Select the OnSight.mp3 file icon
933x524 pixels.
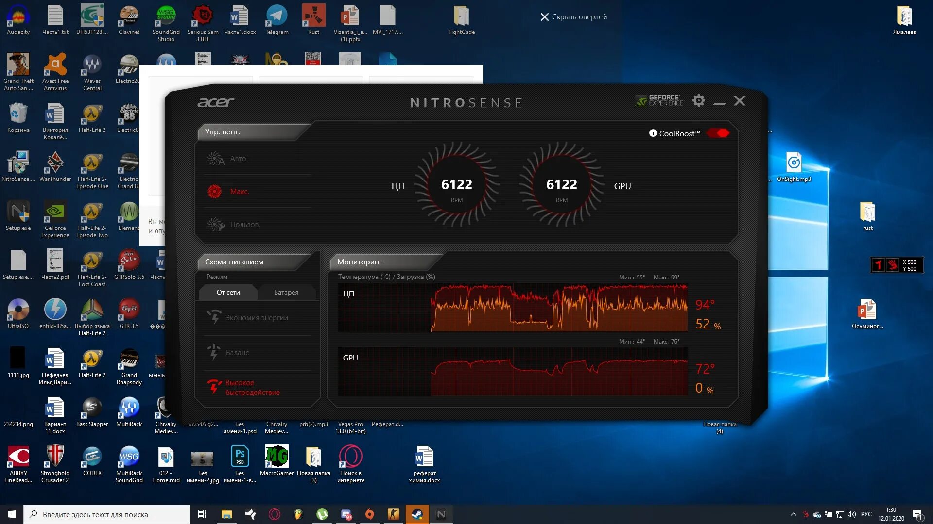[x=794, y=167]
